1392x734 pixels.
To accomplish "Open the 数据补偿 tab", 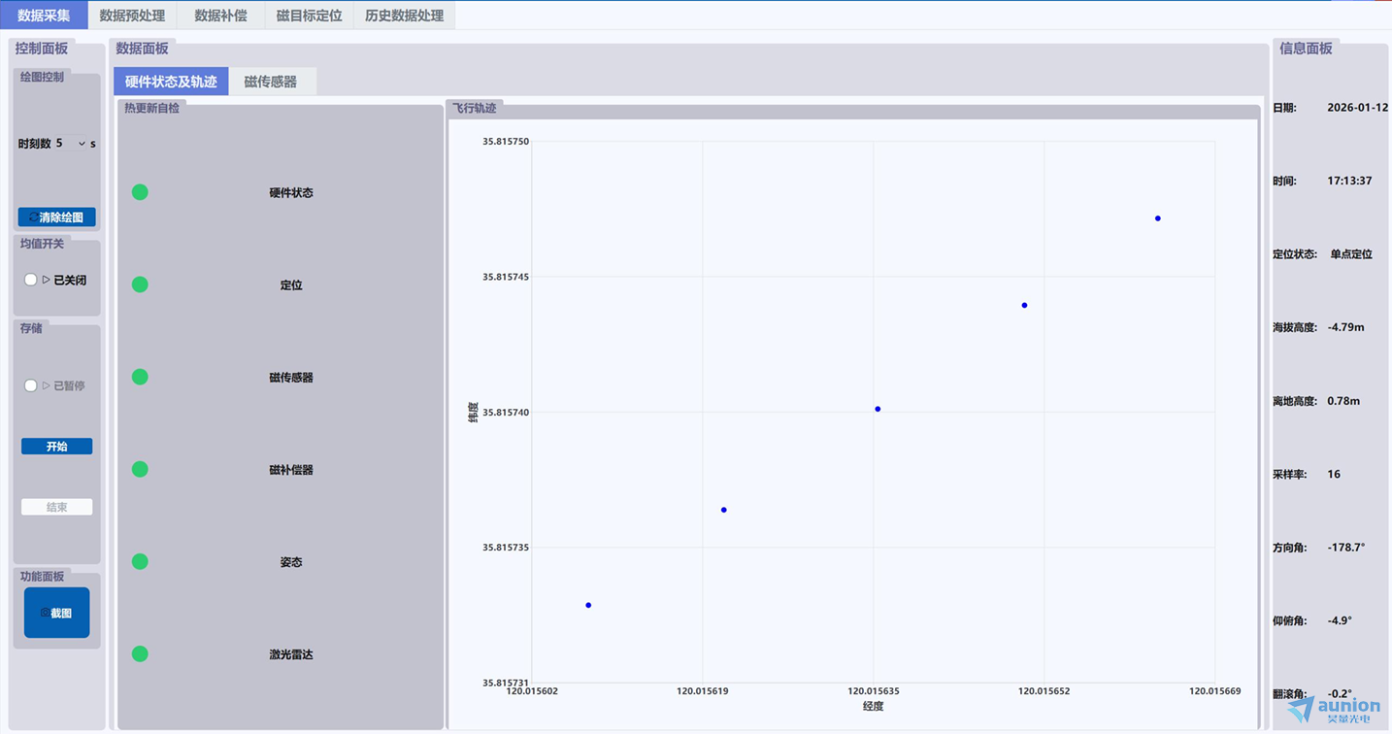I will [x=220, y=16].
